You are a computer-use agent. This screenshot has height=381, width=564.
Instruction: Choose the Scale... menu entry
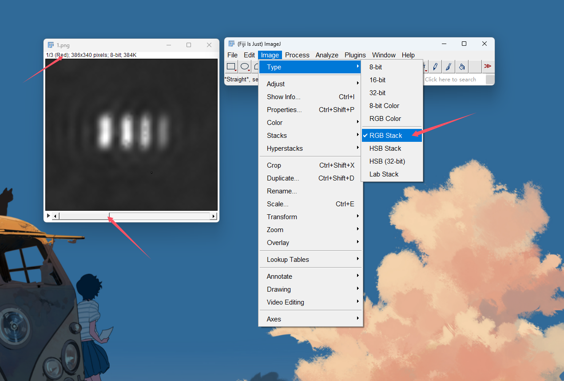pos(311,204)
